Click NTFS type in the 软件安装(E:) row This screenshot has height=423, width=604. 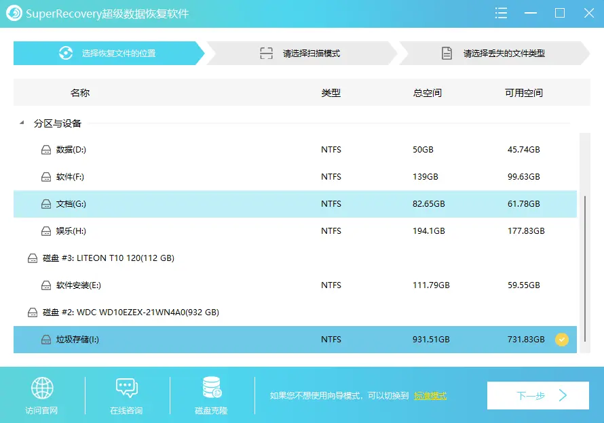point(331,285)
